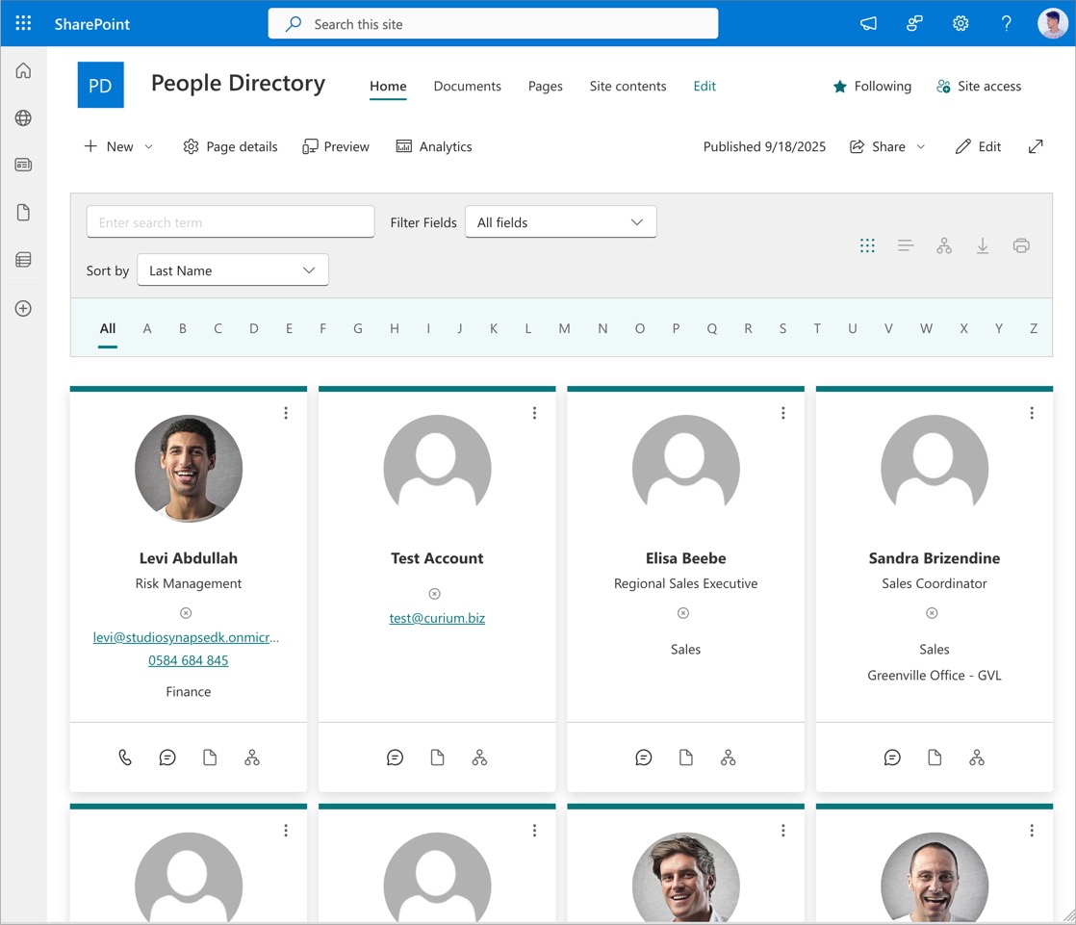
Task: Open the Filter Fields dropdown
Action: (560, 222)
